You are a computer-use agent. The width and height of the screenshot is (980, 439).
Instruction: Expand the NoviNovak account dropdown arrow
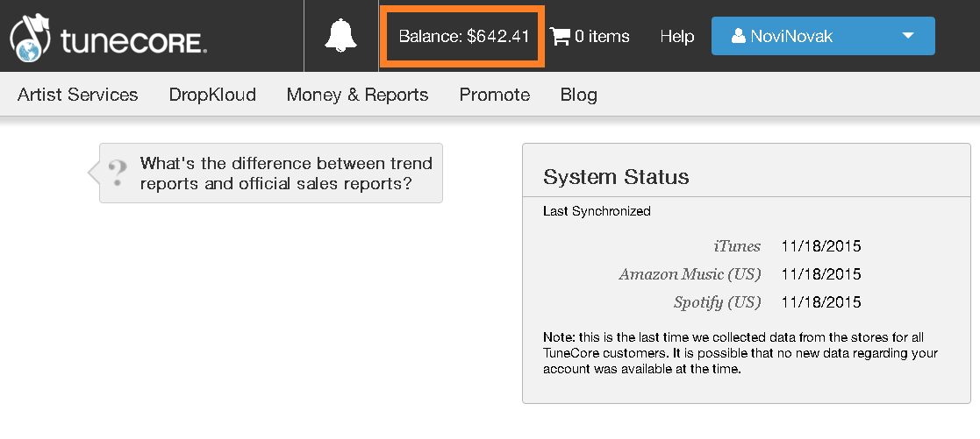[x=908, y=36]
